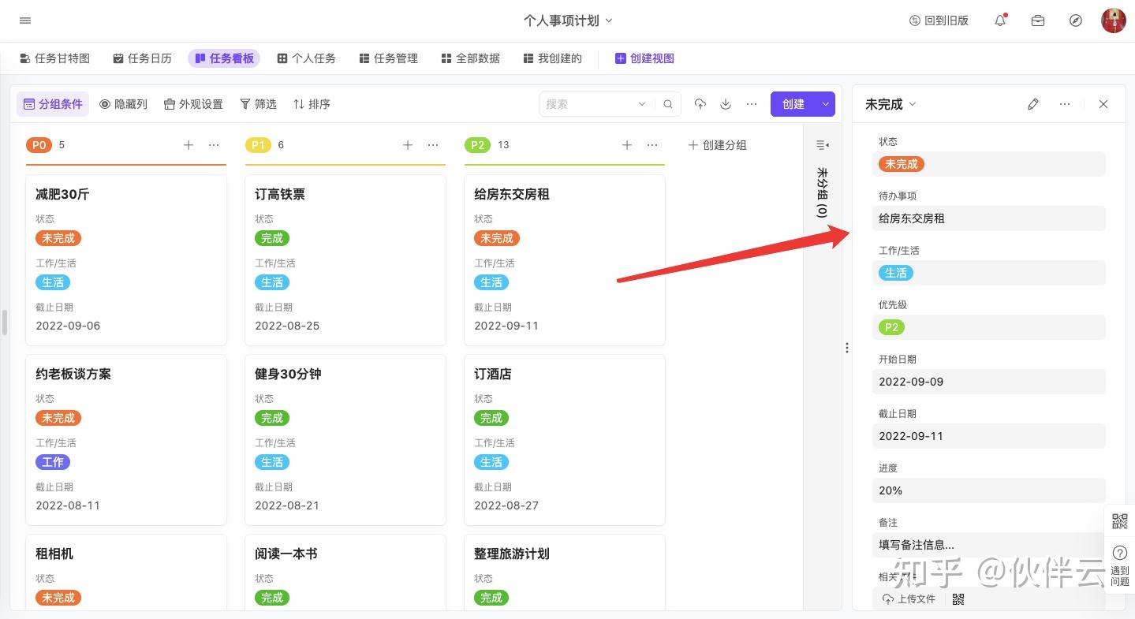Open detail panel more options
Screen dimensions: 1135x619
1065,104
